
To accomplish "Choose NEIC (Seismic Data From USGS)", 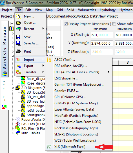I will click(x=79, y=122).
